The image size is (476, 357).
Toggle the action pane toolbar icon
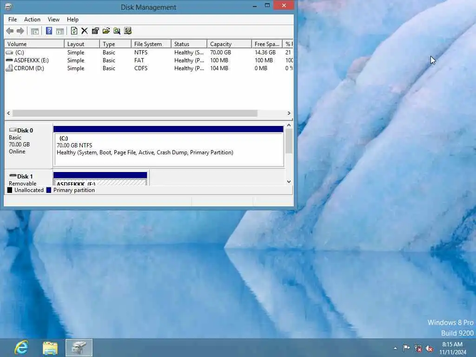(x=60, y=31)
